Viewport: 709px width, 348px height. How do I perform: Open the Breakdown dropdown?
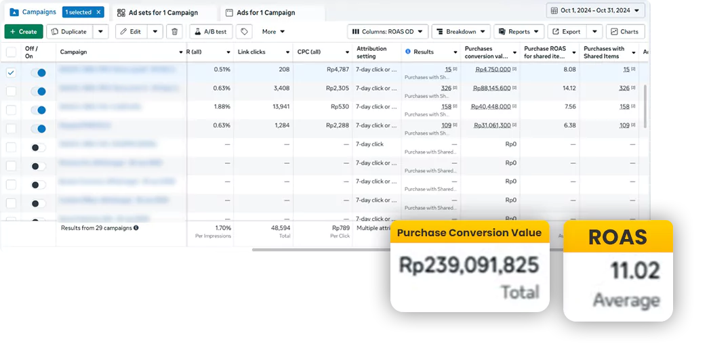pos(462,32)
